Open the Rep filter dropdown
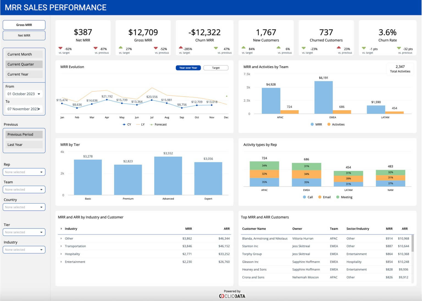The height and width of the screenshot is (301, 422). (x=24, y=172)
